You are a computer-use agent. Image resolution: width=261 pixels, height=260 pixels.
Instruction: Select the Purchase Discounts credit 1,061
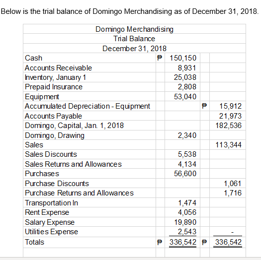233,184
